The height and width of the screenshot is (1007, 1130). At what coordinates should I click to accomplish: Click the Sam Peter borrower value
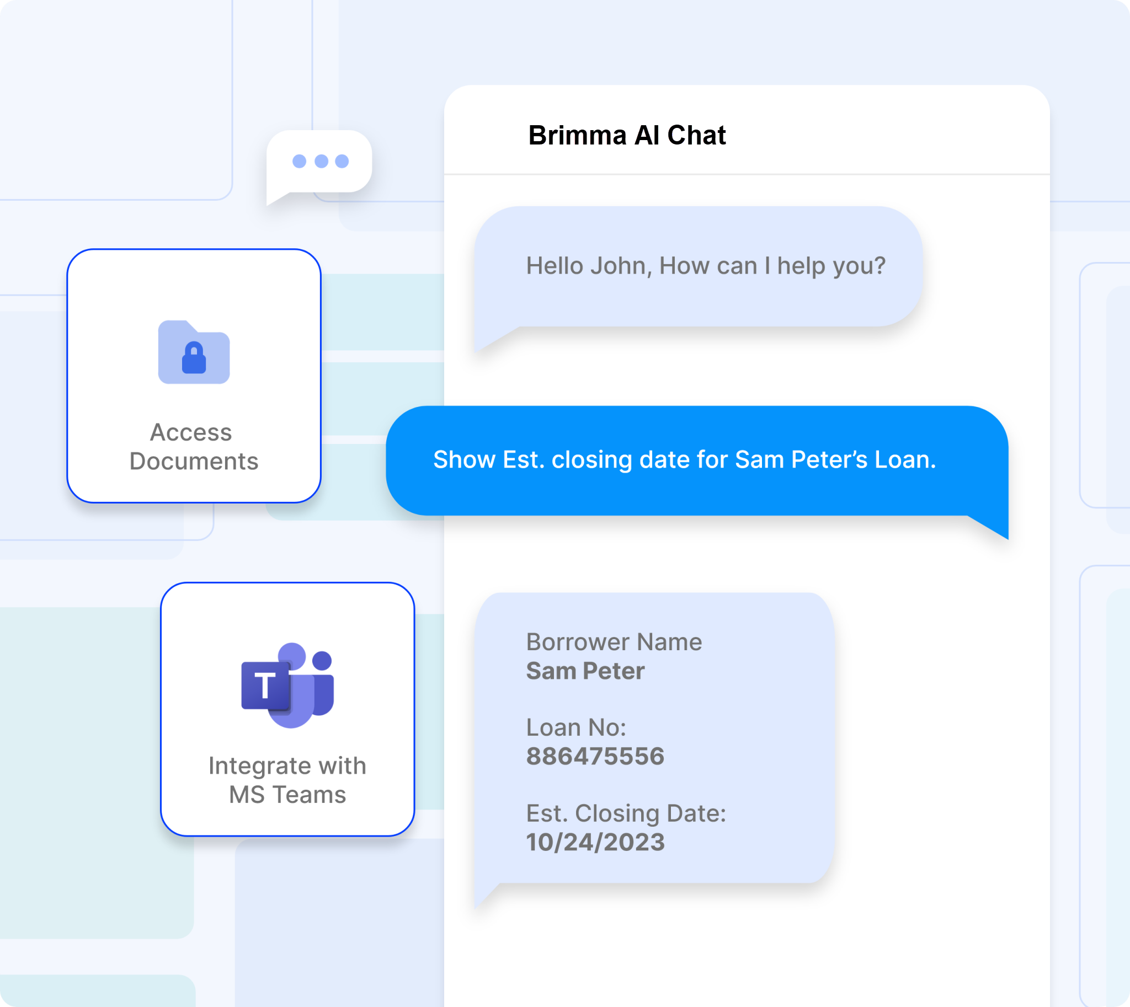pyautogui.click(x=585, y=671)
